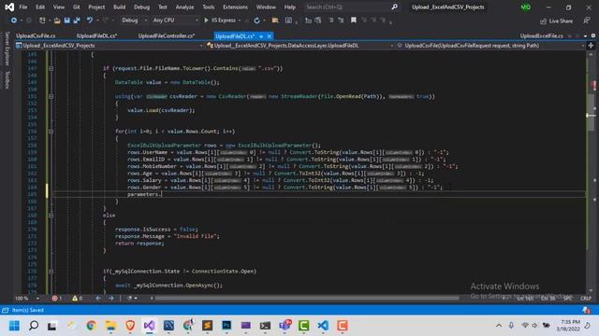Open feedback icon beside Live Share
The height and width of the screenshot is (336, 599).
[x=587, y=21]
